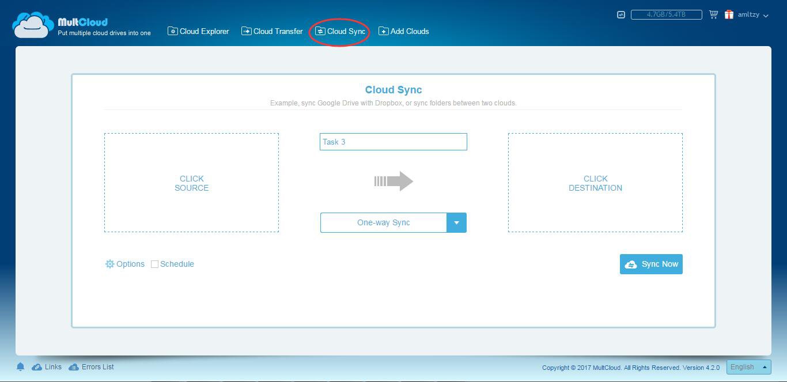Go to the Cloud Transfer tab
The height and width of the screenshot is (382, 787).
[272, 31]
